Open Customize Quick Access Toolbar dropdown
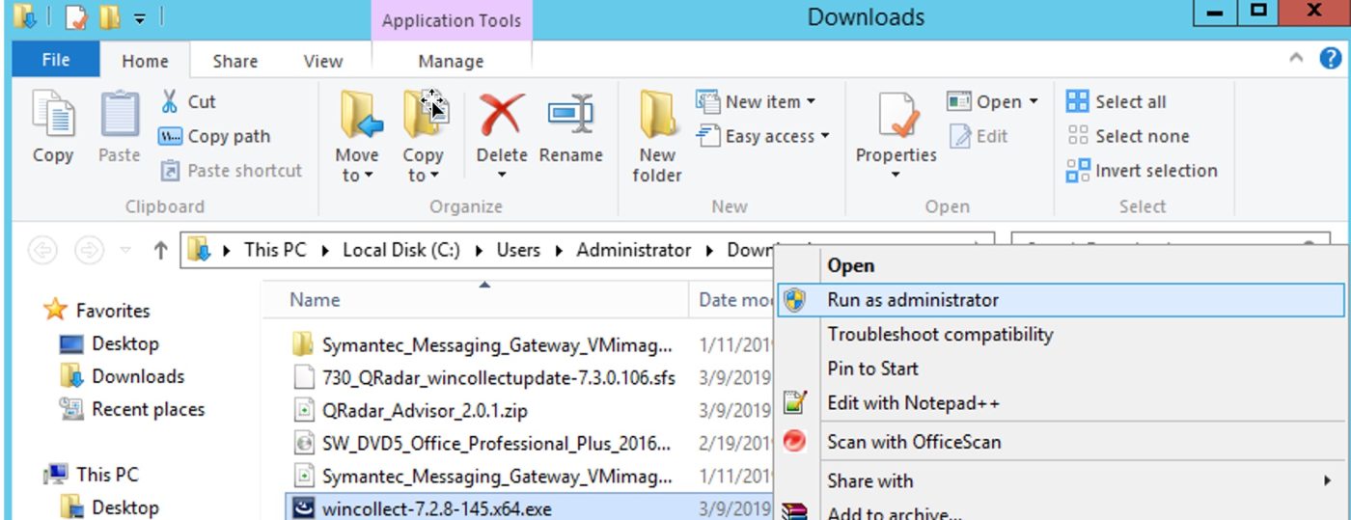 [x=141, y=17]
